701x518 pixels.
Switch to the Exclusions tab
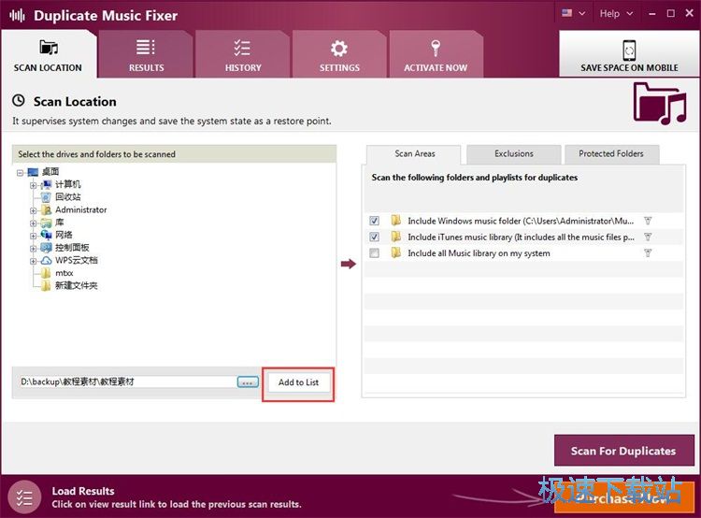click(514, 154)
